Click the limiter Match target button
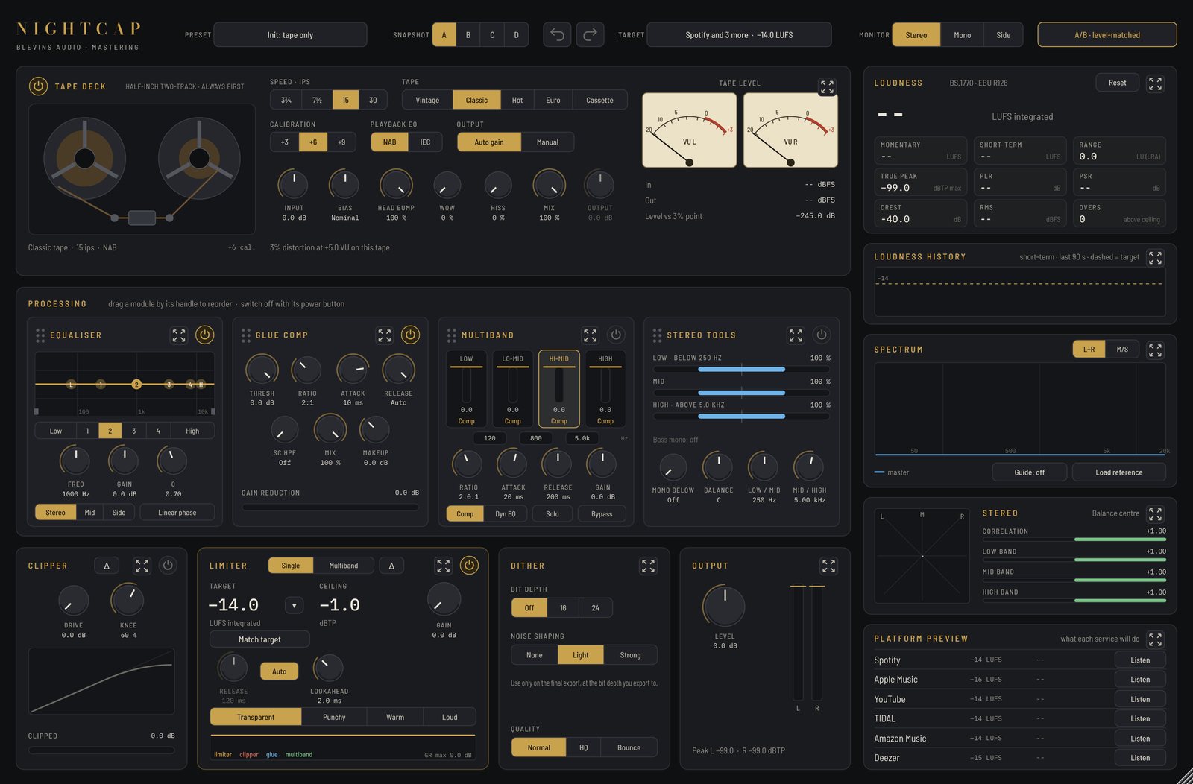 point(259,639)
